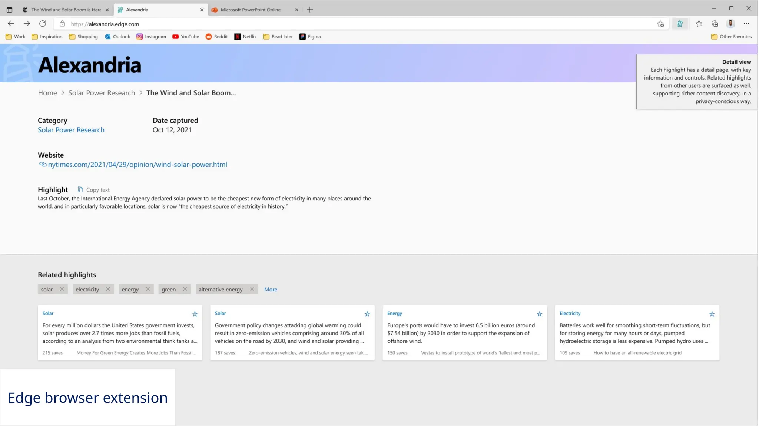Star the 187 saves Solar highlight

tap(367, 314)
